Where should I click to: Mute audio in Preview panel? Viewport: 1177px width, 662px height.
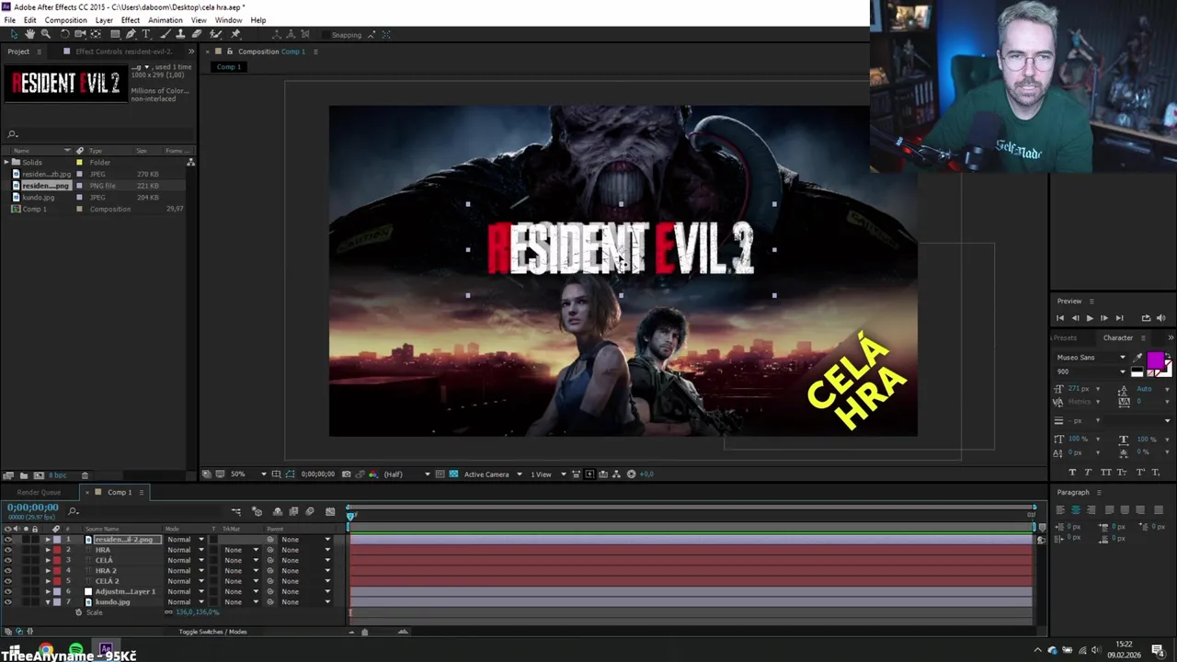[x=1160, y=318]
